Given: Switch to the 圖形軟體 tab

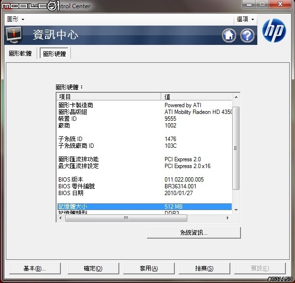Looking at the screenshot, I should pos(20,54).
